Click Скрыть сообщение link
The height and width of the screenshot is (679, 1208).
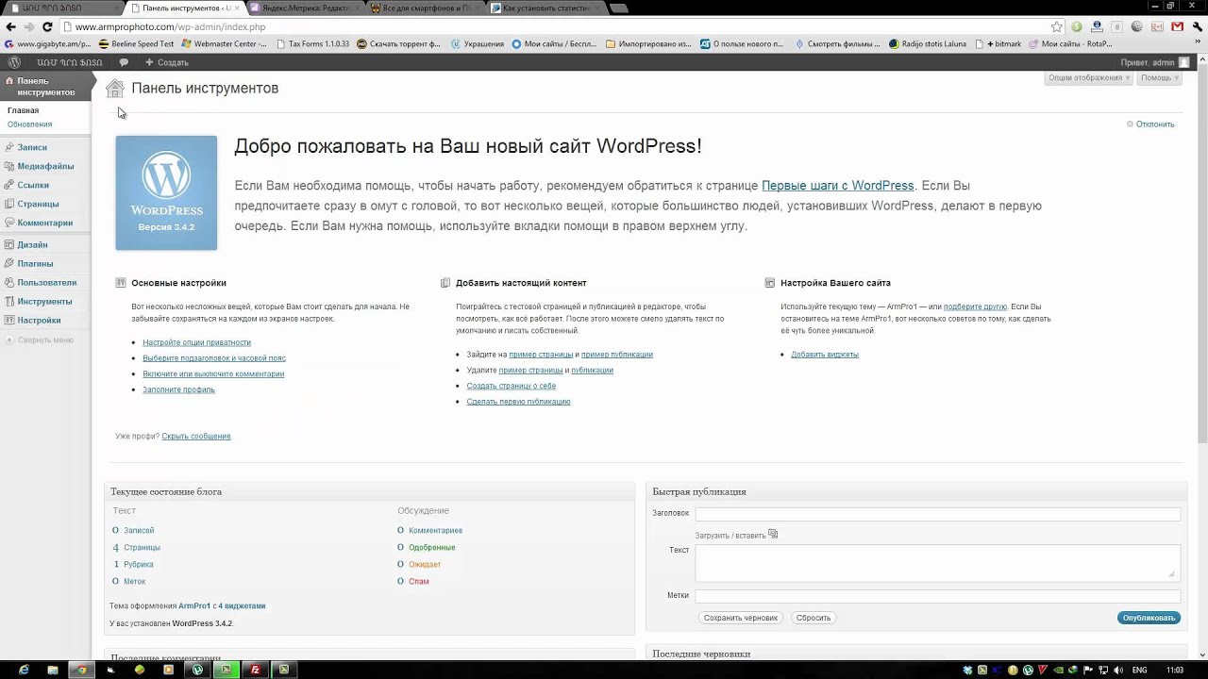(195, 437)
